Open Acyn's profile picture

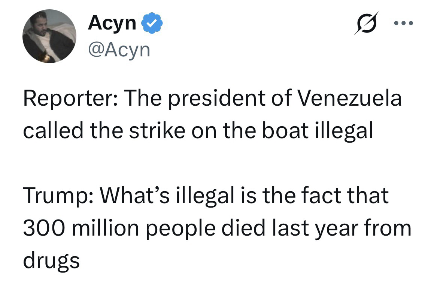[49, 36]
